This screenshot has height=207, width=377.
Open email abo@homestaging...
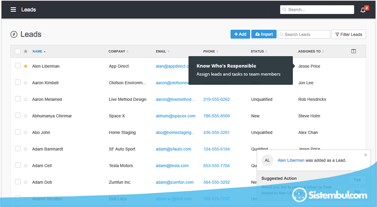coord(175,132)
